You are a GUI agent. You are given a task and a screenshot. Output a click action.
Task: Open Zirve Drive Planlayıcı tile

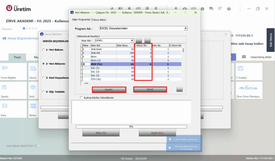pyautogui.click(x=249, y=90)
